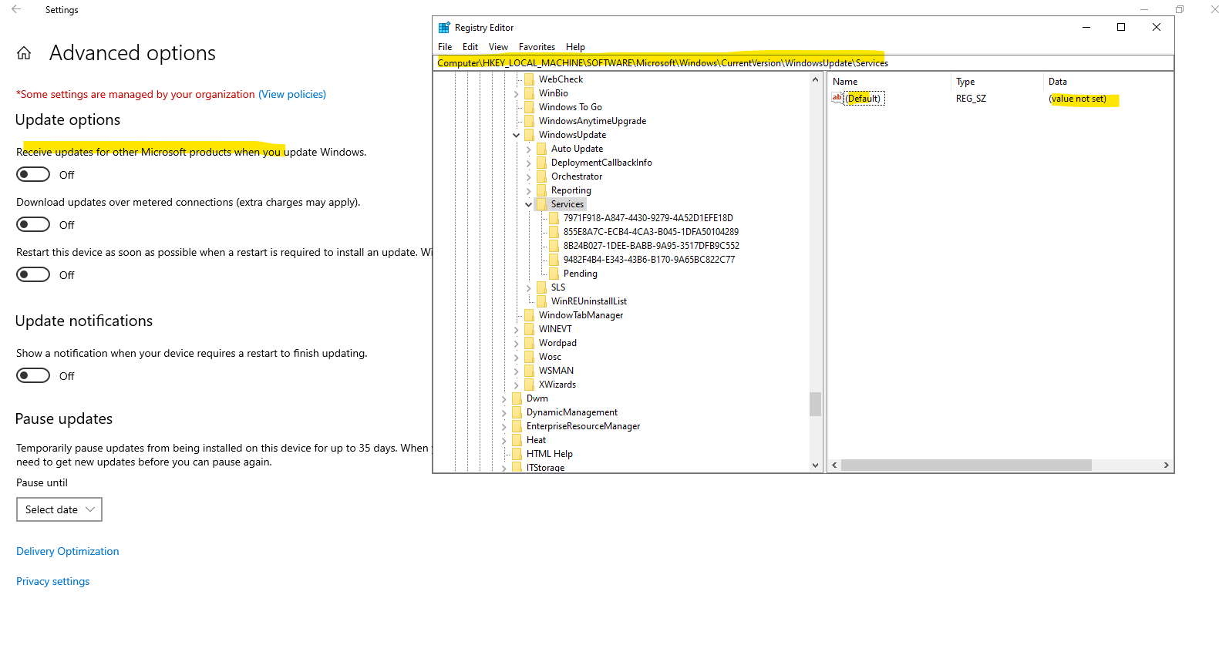Screen dimensions: 1219x662
Task: Go back using the Settings back arrow
Action: coord(16,9)
